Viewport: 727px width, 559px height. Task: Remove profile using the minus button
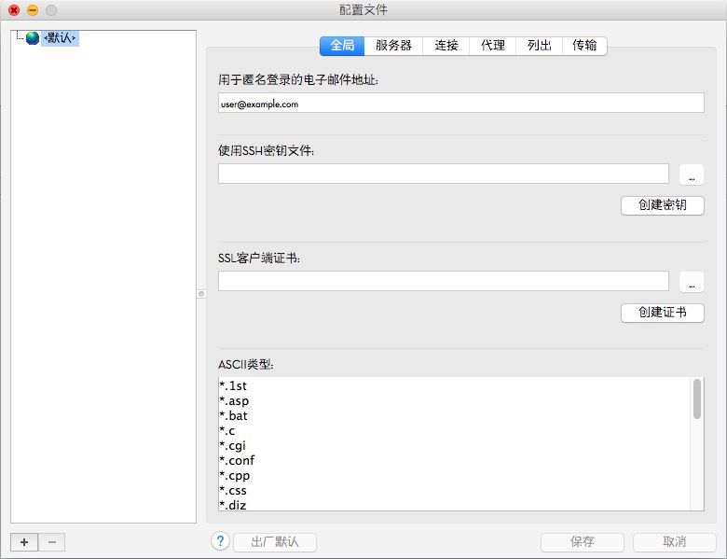52,542
